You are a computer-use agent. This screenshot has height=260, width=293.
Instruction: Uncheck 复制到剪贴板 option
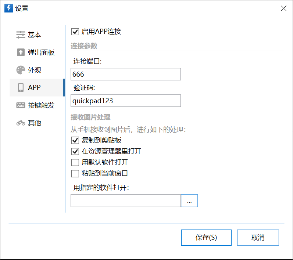(x=75, y=140)
